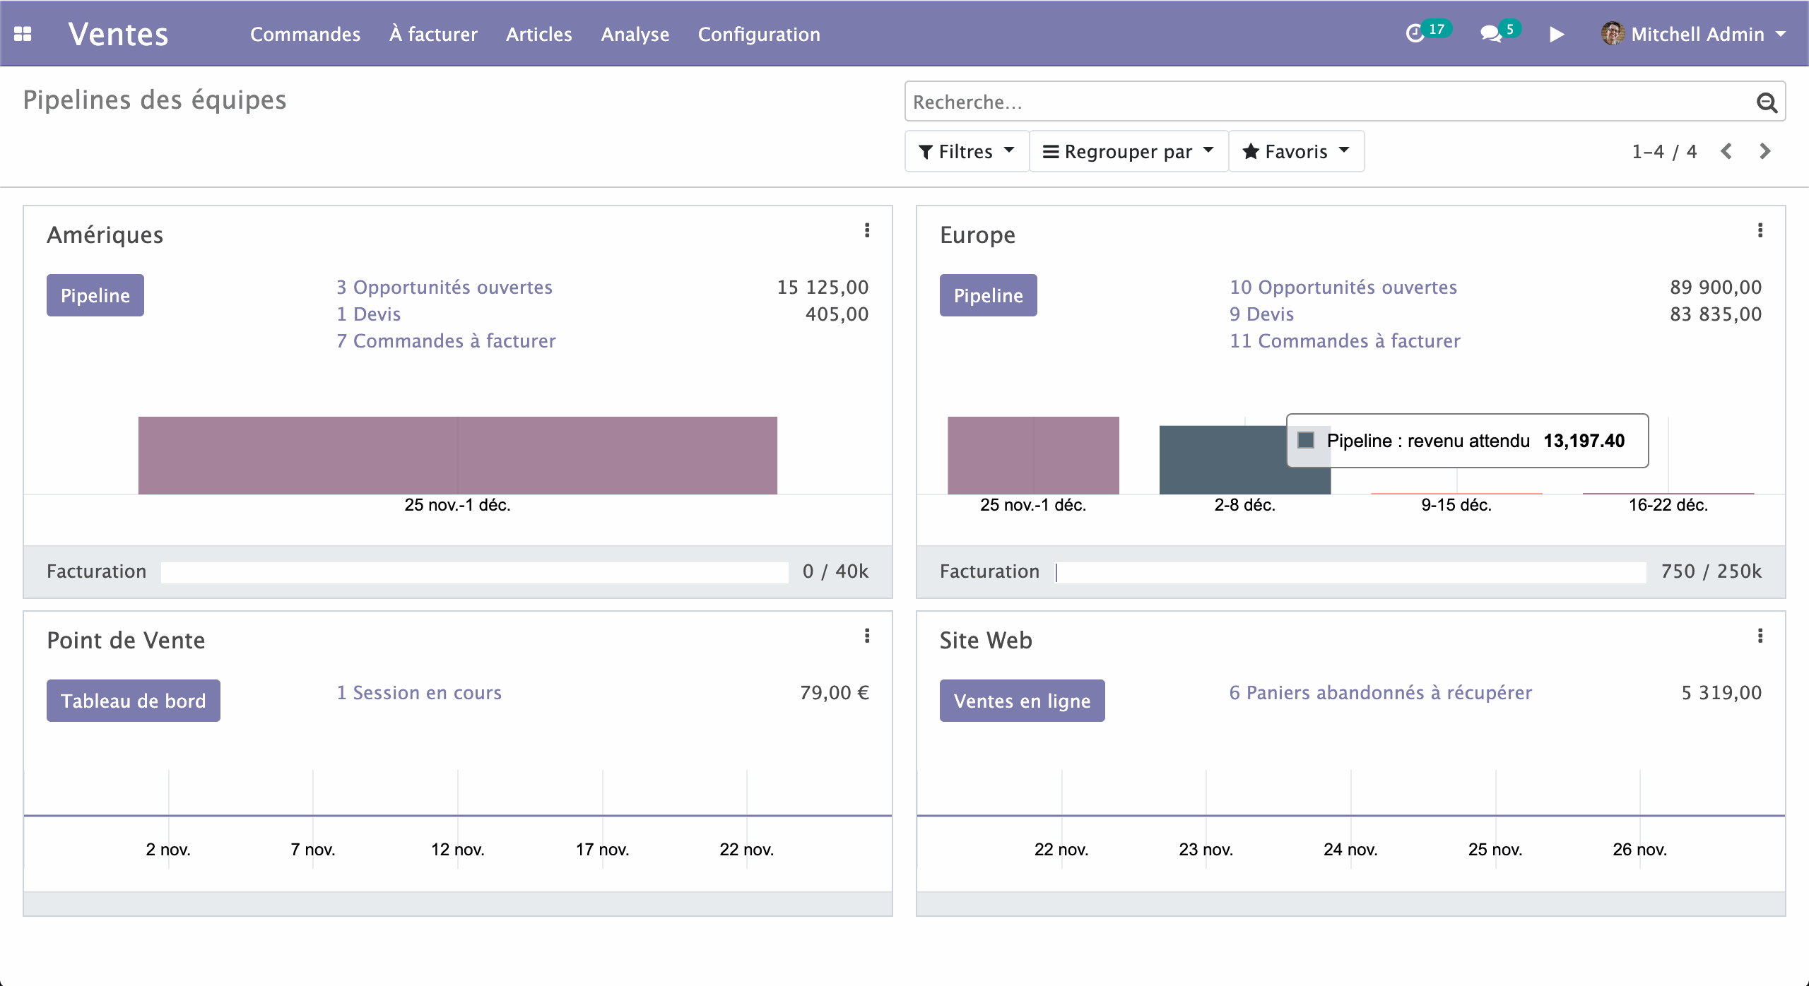Open the Commandes menu
The height and width of the screenshot is (986, 1809).
pyautogui.click(x=305, y=34)
